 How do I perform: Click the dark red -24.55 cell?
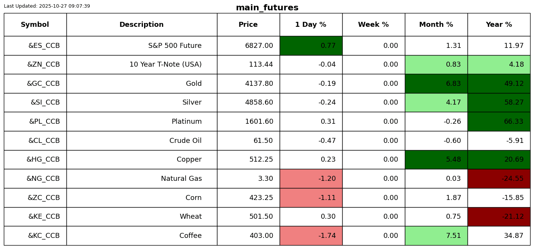[499, 179]
